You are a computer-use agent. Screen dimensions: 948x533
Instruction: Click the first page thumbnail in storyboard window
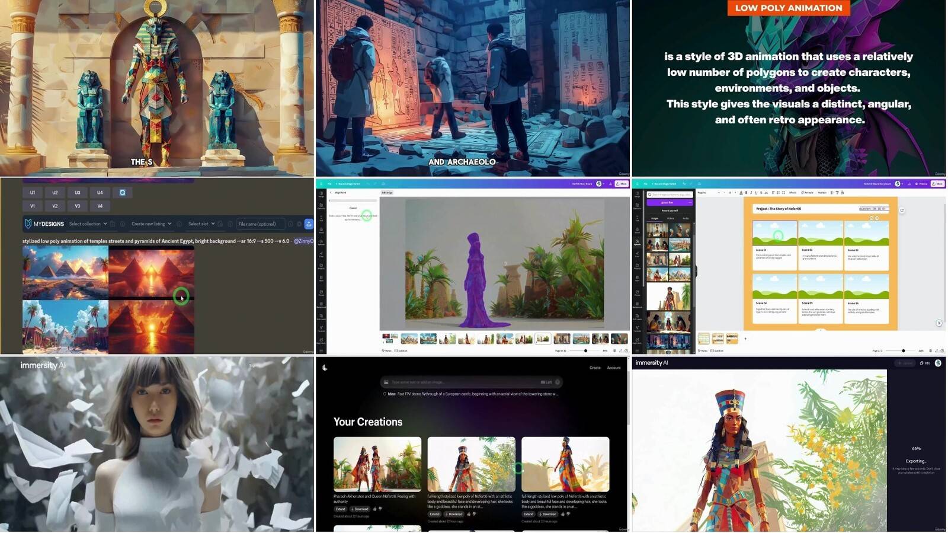click(703, 339)
